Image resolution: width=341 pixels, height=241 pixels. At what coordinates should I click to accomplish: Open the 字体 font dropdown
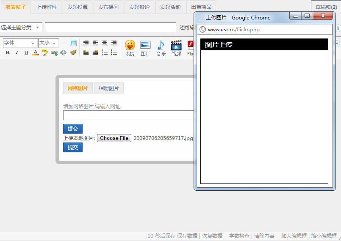(x=20, y=43)
